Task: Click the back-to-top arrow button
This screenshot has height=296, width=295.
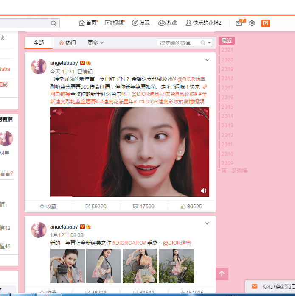Action: coord(222,274)
